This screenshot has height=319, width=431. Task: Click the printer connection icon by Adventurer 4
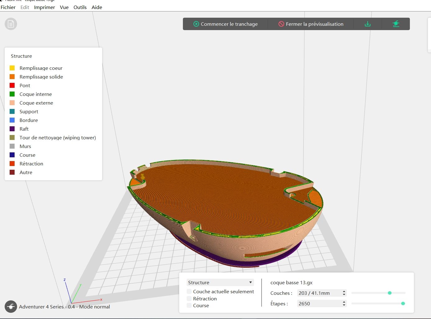[11, 307]
